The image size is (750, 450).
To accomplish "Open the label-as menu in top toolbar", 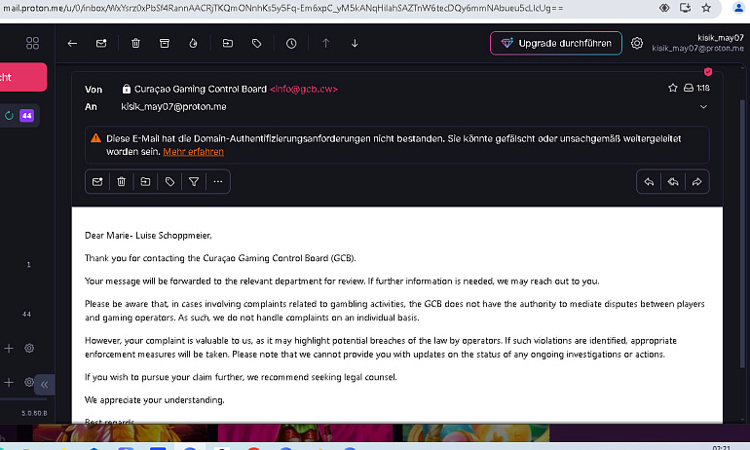I will pyautogui.click(x=257, y=44).
